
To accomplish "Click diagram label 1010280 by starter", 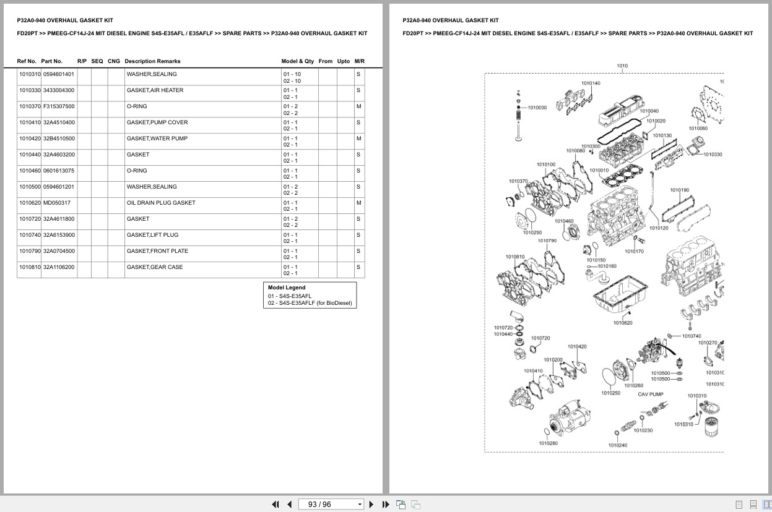I will (548, 443).
